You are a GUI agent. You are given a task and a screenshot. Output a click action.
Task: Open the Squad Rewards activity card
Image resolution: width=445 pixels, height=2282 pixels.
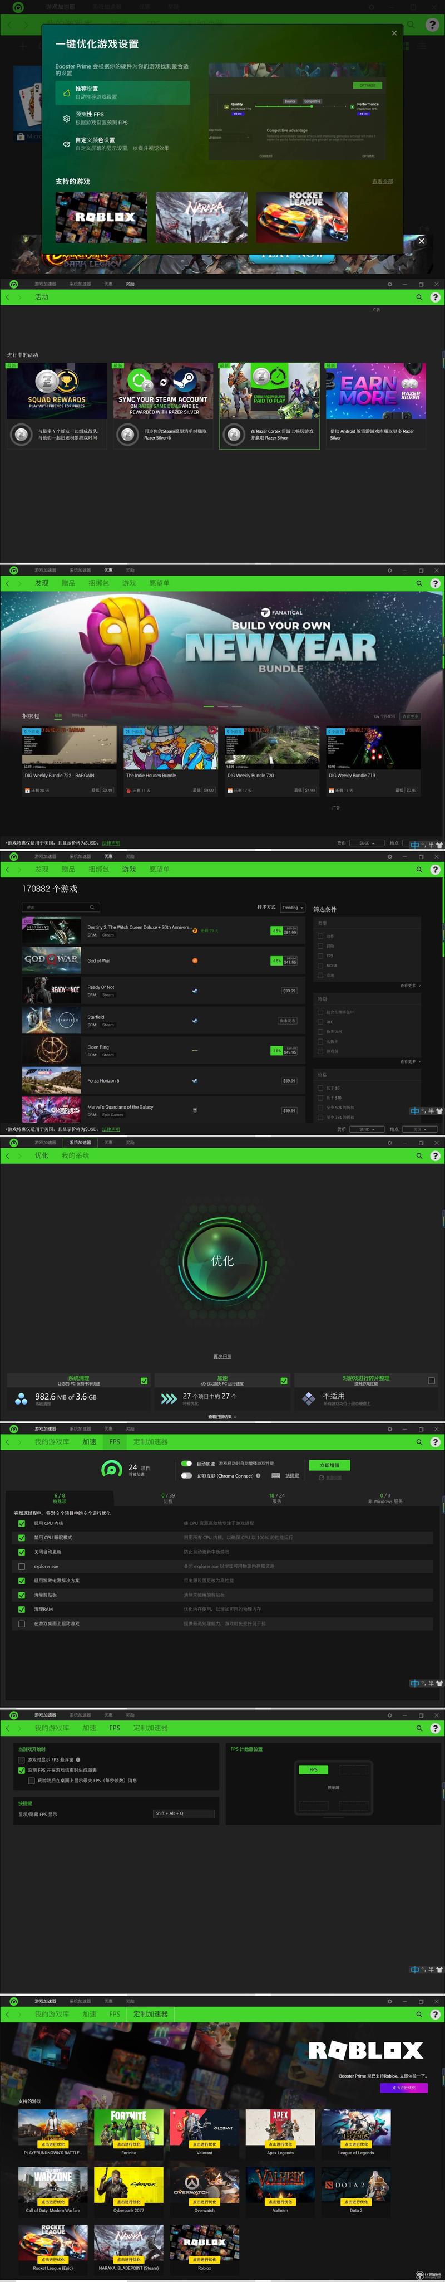[57, 405]
